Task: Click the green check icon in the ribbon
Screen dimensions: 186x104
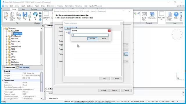Action: (x=135, y=13)
